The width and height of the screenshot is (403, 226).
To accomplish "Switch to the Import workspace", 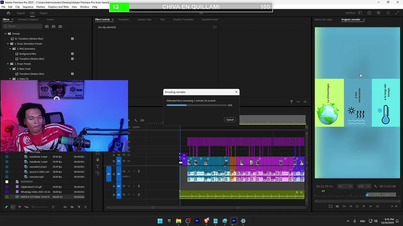I will pyautogui.click(x=21, y=13).
